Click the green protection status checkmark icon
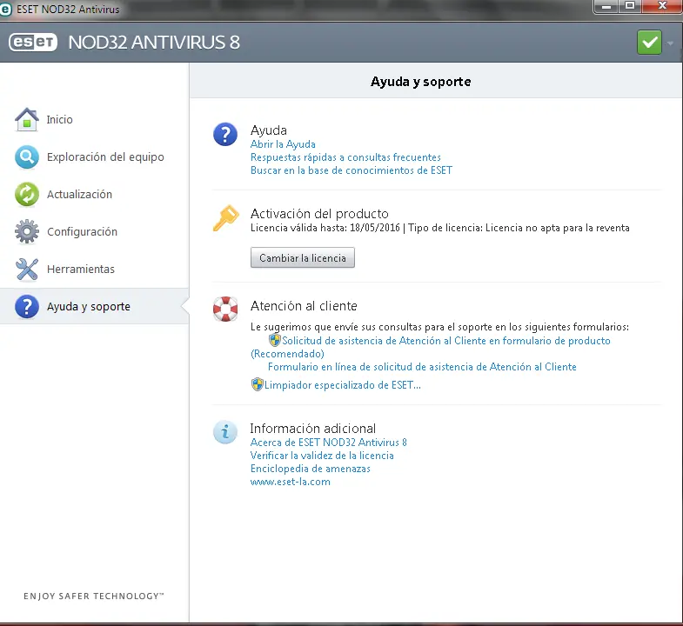 pos(649,43)
